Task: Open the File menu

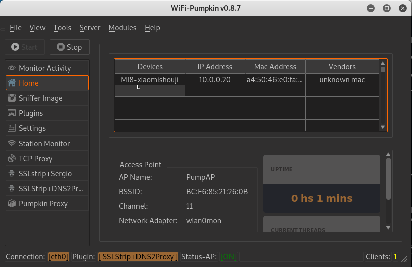Action: pos(16,28)
